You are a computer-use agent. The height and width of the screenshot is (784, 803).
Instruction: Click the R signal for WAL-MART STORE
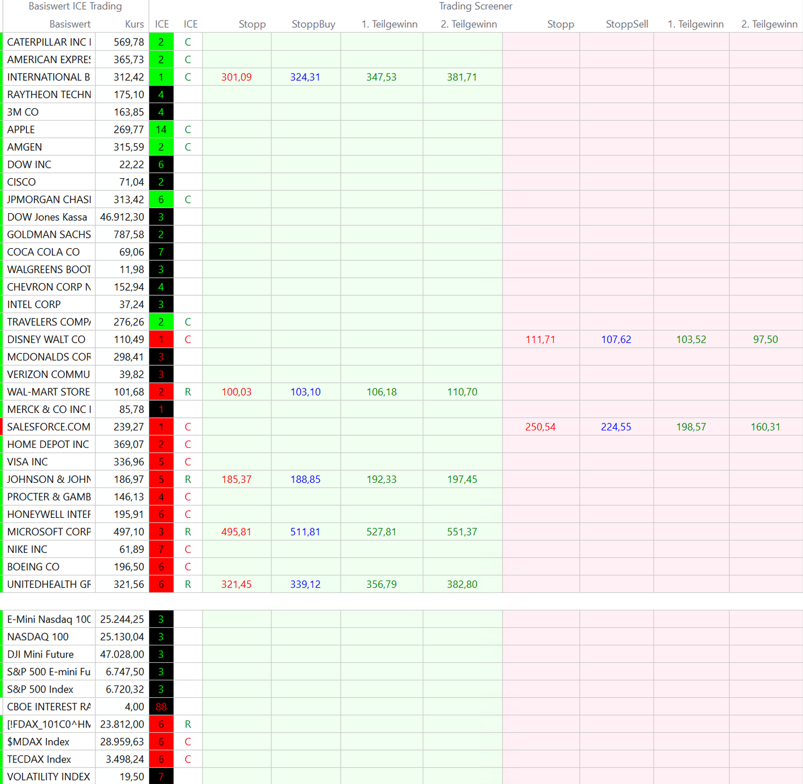(x=188, y=392)
